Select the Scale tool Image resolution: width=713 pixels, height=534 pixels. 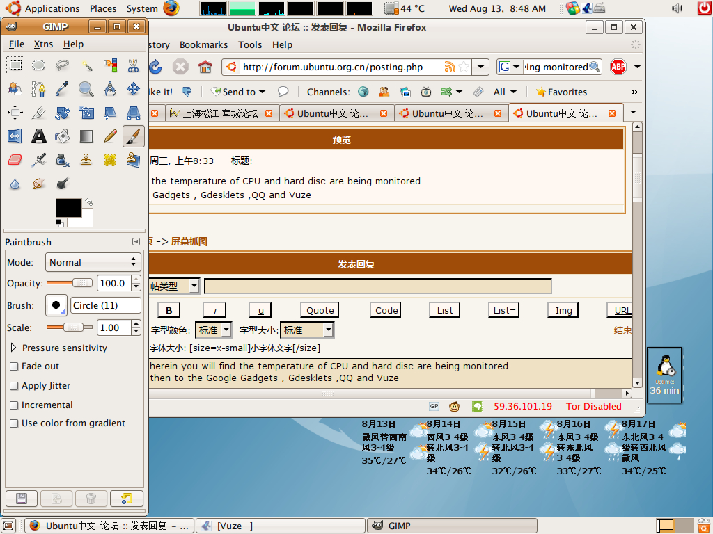click(x=86, y=113)
